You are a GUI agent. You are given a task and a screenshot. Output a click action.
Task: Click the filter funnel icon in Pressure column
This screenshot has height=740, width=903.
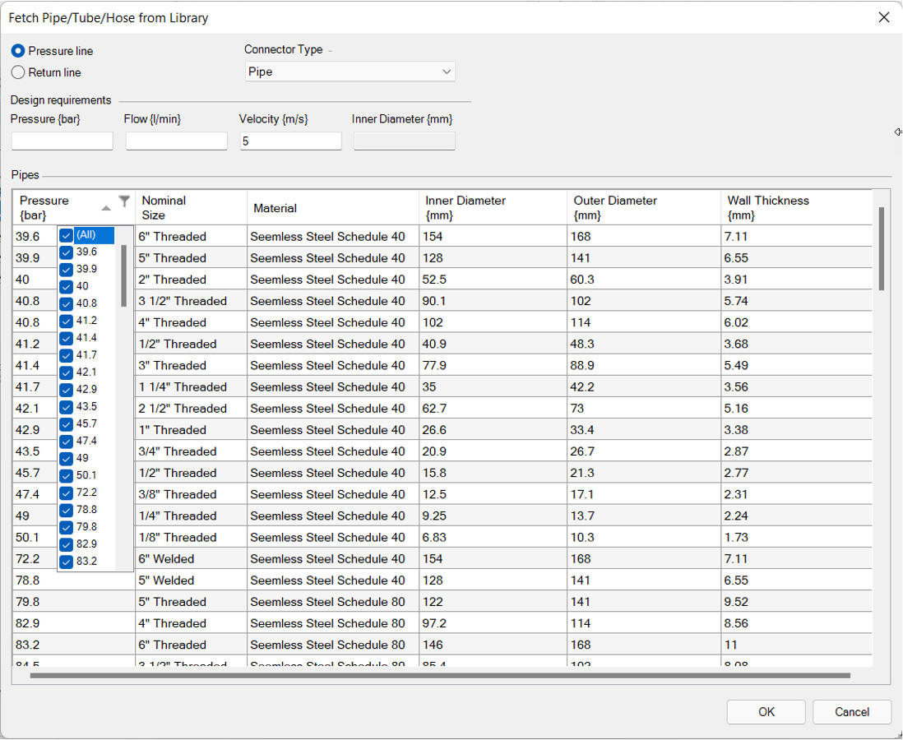[124, 201]
